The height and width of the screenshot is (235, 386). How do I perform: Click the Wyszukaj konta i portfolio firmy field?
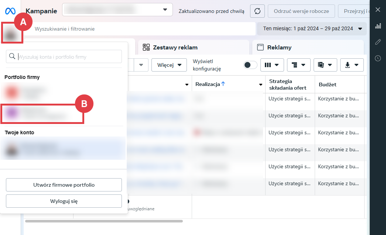68,57
